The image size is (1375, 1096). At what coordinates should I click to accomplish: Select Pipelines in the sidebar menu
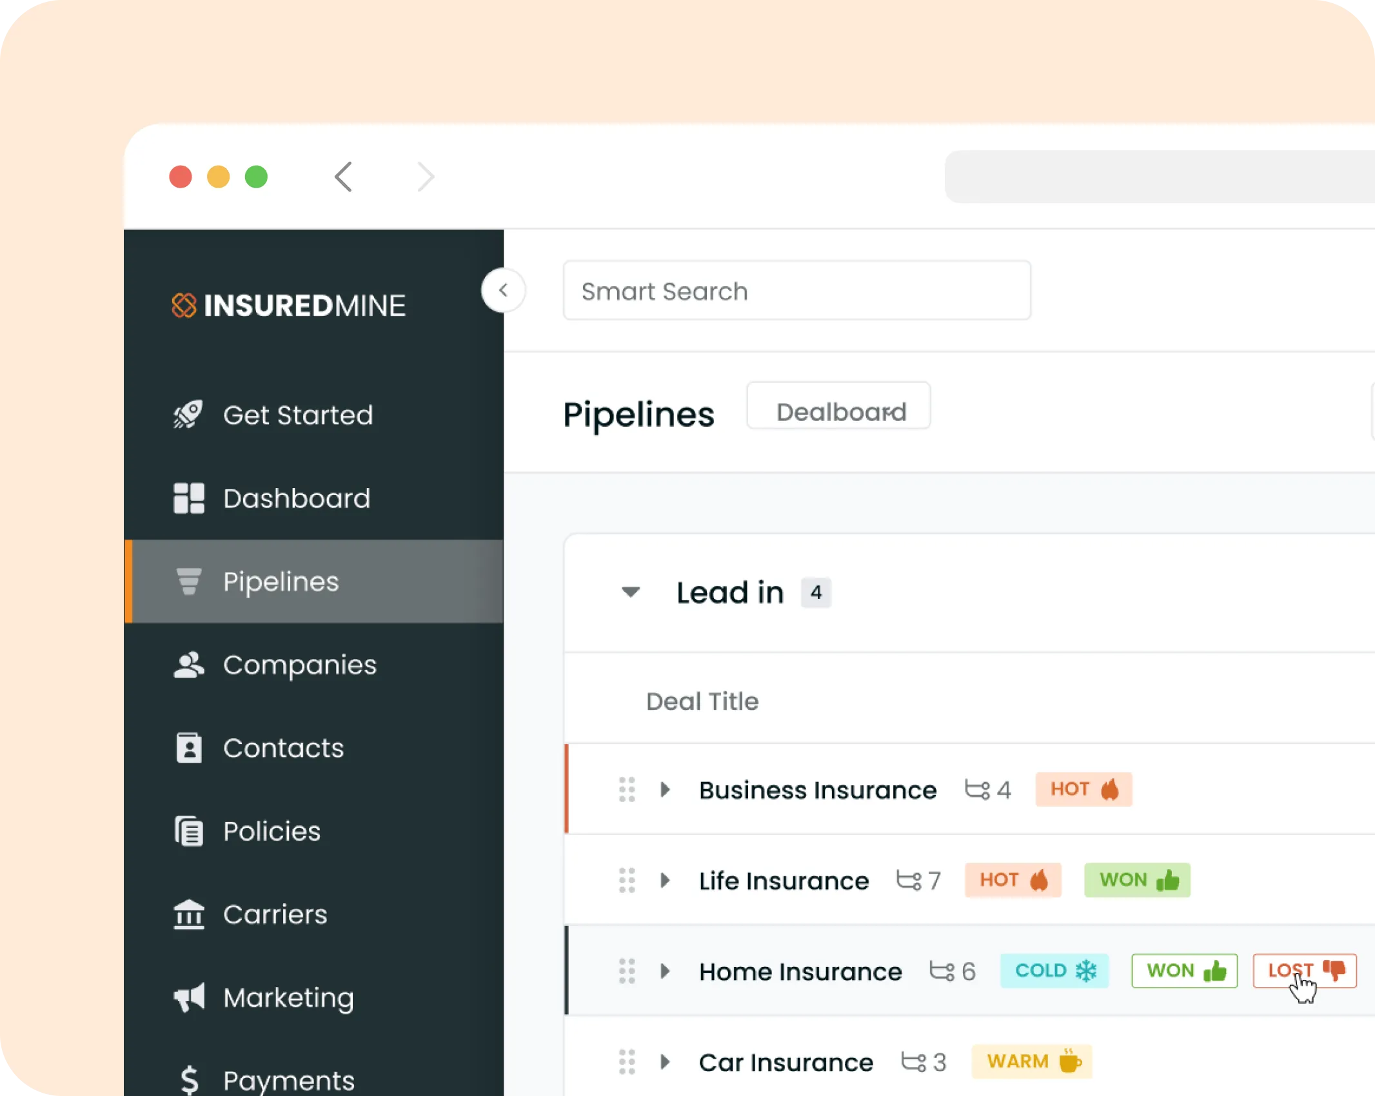[281, 582]
